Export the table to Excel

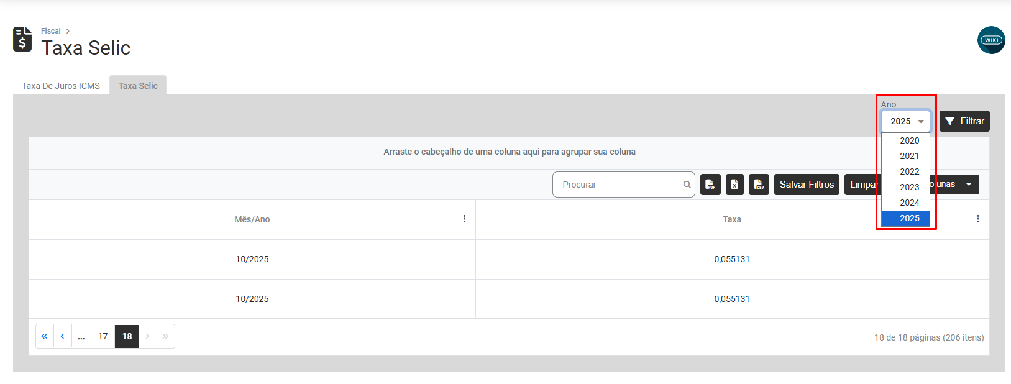734,185
